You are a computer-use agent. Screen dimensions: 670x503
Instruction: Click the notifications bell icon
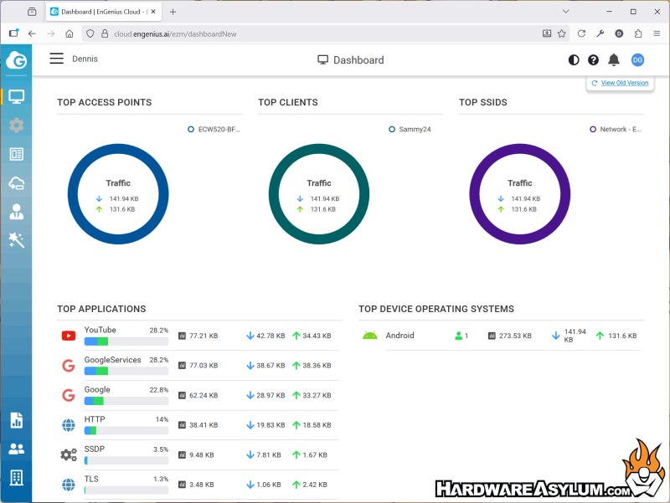click(614, 59)
